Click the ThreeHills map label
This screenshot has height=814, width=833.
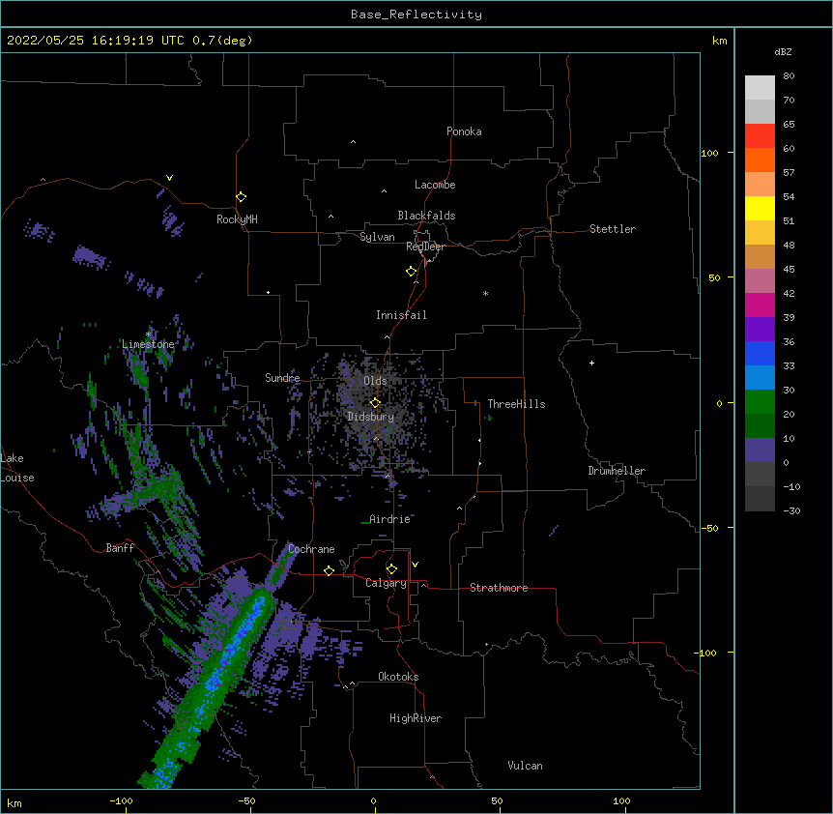517,404
